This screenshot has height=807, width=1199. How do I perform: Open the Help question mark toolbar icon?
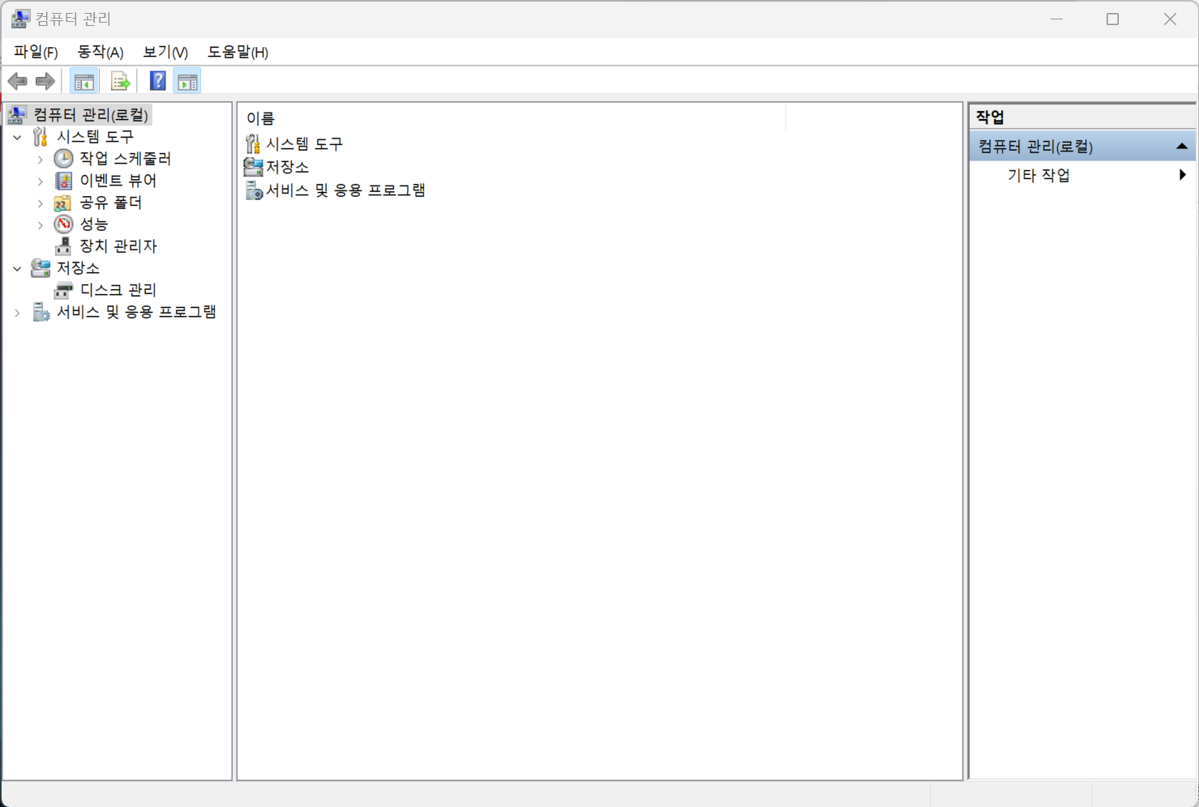coord(158,81)
